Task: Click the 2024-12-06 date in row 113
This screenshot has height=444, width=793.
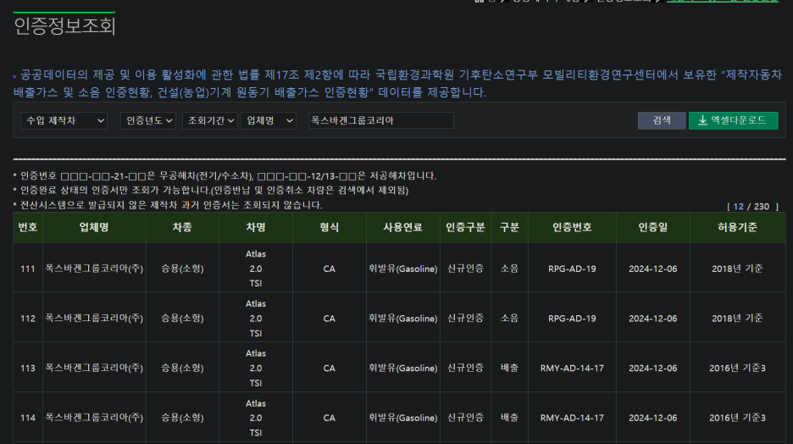Action: point(653,368)
